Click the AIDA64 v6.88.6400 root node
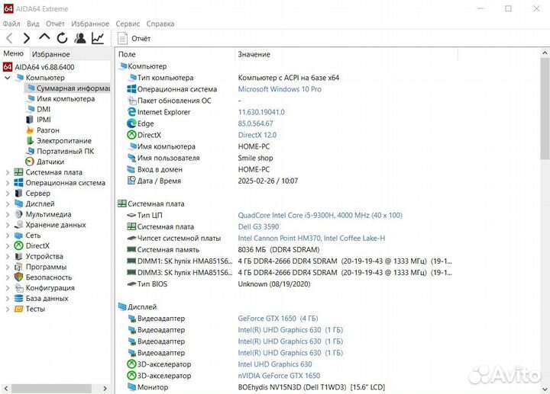 point(44,67)
